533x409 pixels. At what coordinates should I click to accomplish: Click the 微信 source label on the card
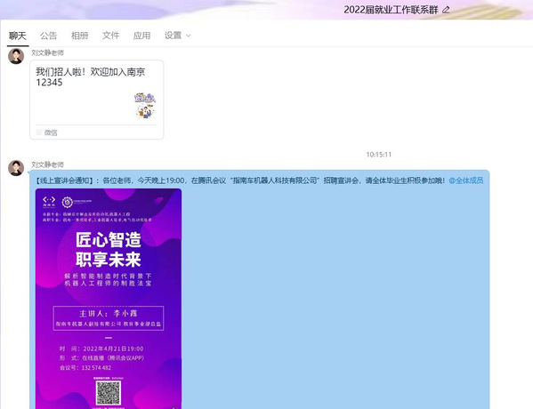click(51, 132)
